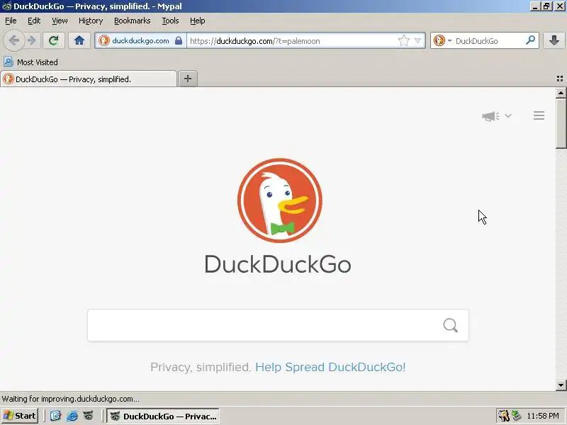The image size is (567, 425).
Task: Launch the first quick launch icon after Start
Action: point(55,416)
